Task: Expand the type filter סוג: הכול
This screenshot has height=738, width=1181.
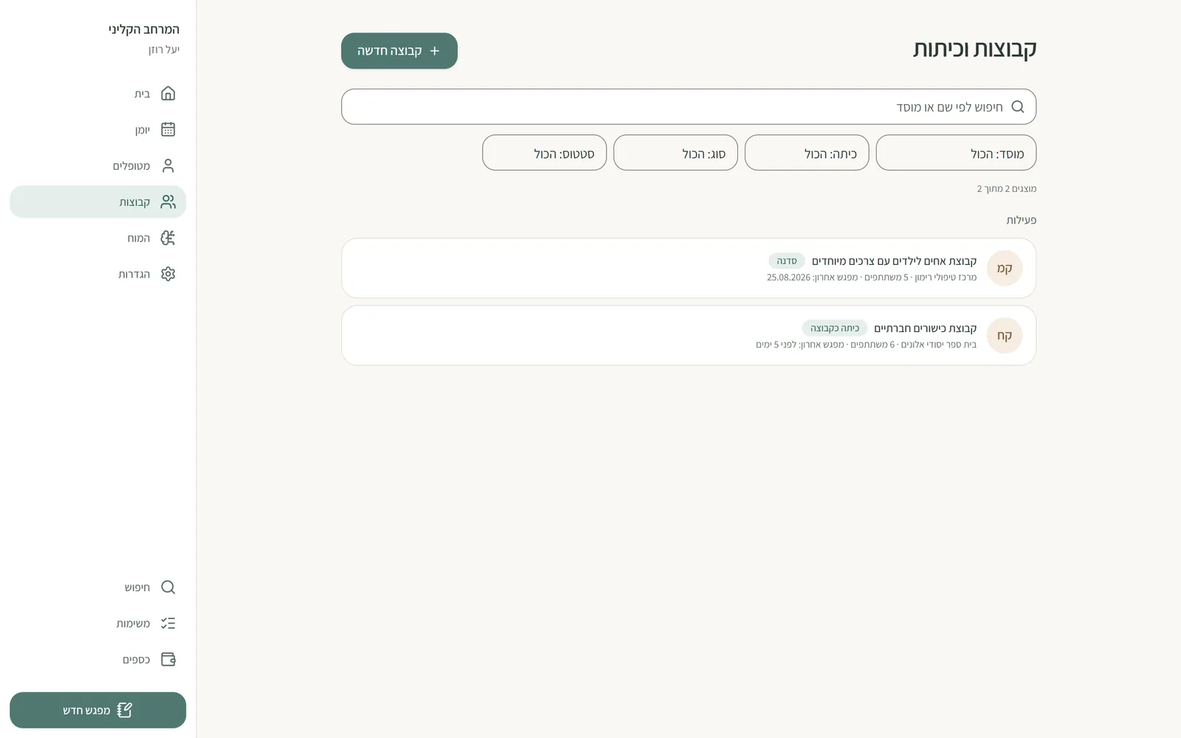Action: (x=675, y=153)
